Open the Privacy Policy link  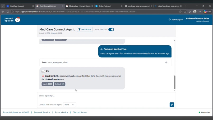[x=61, y=112]
